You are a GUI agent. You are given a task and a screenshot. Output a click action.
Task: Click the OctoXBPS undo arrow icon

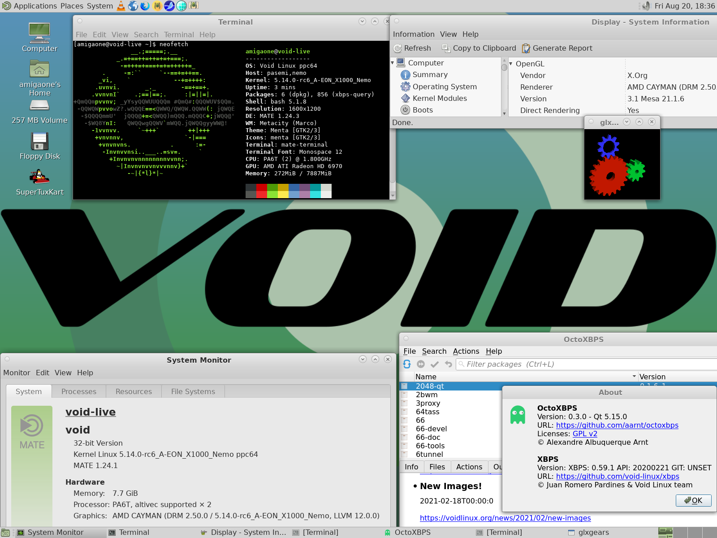tap(448, 364)
